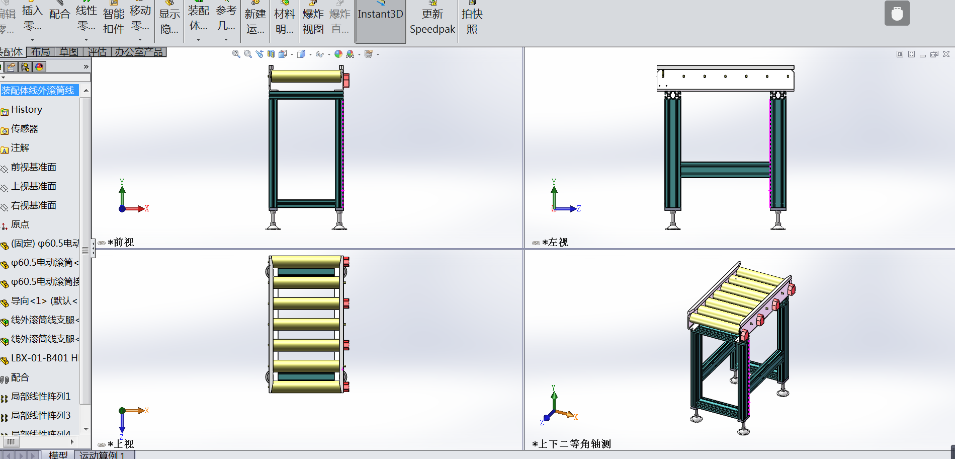Click the 爆炸视图 exploded view button
955x459 pixels.
tap(313, 20)
